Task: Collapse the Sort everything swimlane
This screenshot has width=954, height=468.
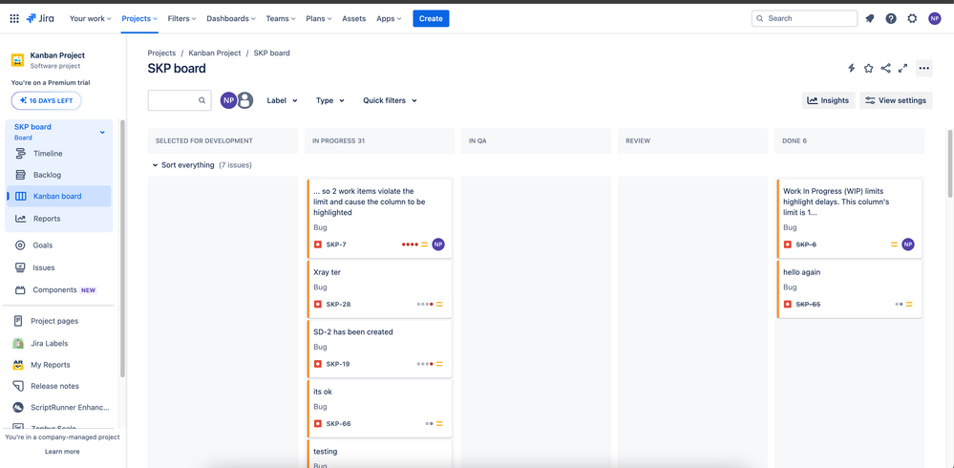Action: point(155,165)
